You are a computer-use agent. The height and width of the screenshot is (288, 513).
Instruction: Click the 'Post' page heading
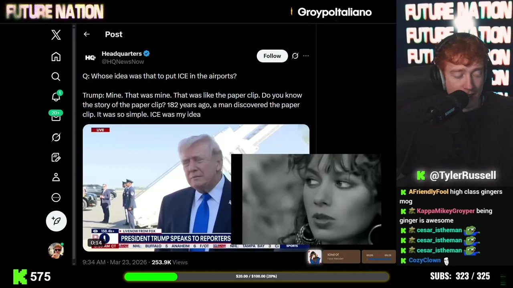tap(114, 34)
